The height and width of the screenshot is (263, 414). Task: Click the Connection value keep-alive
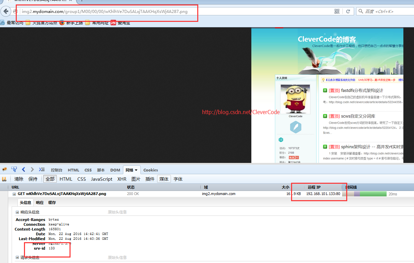click(59, 224)
